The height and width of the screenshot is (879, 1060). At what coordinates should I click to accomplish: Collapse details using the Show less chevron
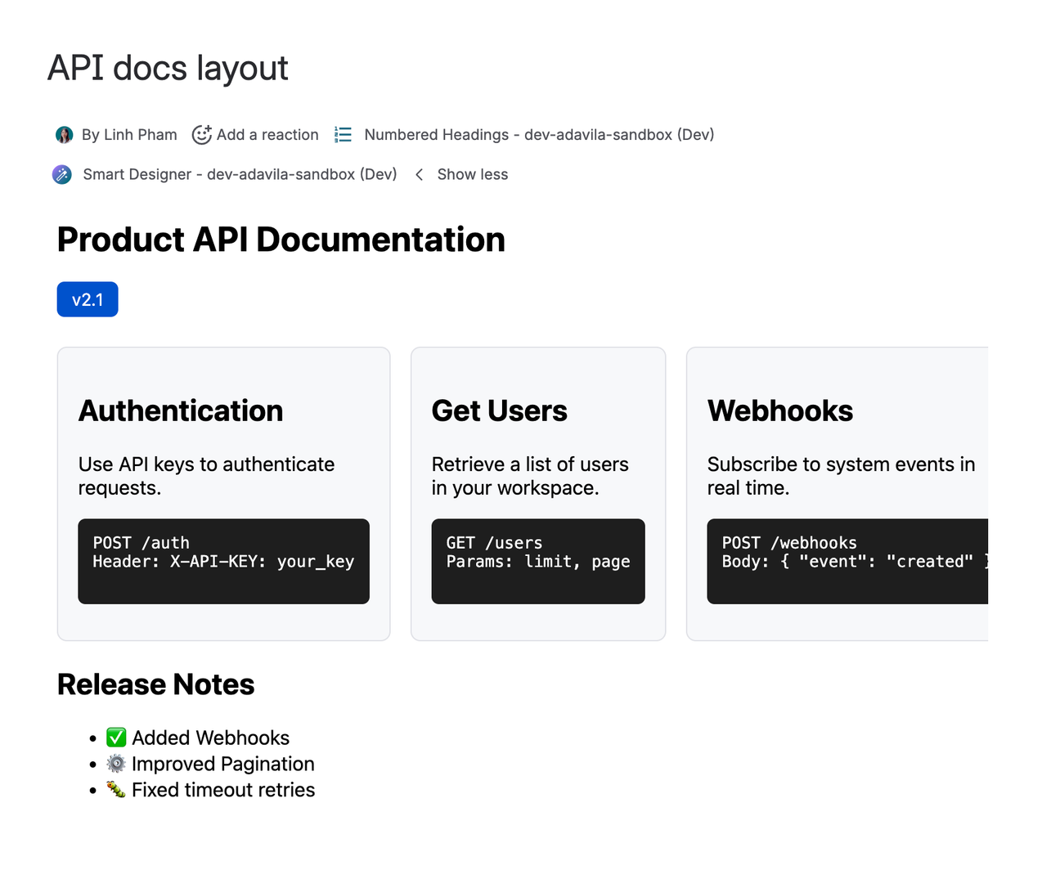(419, 174)
